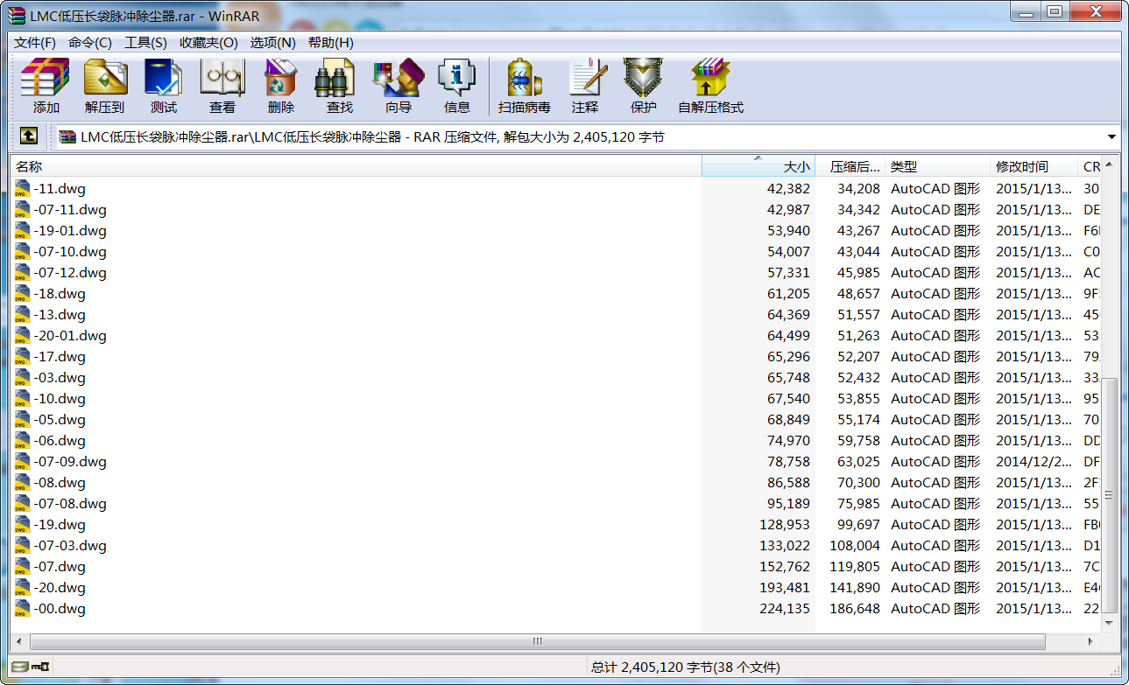Click the DWG icon of -00.dwg
Screen dimensions: 1129x685
(23, 608)
